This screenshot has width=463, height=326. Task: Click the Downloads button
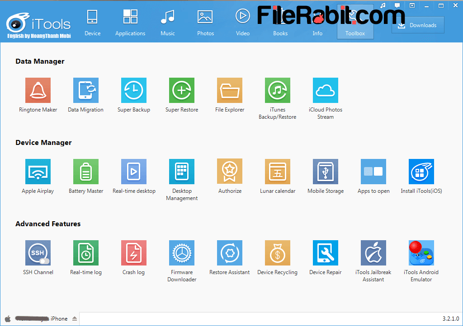click(418, 25)
